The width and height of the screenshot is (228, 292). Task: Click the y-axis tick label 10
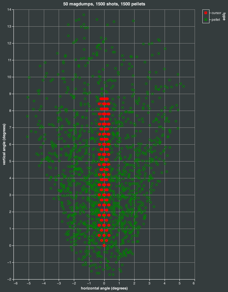(10, 77)
